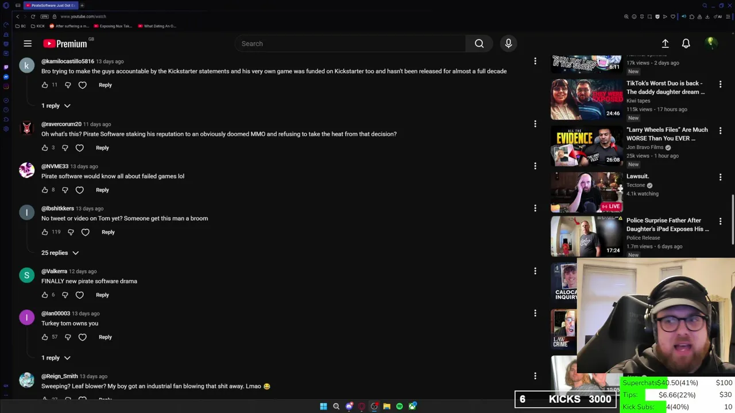The height and width of the screenshot is (413, 735).
Task: Open options menu for TikTok's Worst Duo video
Action: tap(720, 84)
